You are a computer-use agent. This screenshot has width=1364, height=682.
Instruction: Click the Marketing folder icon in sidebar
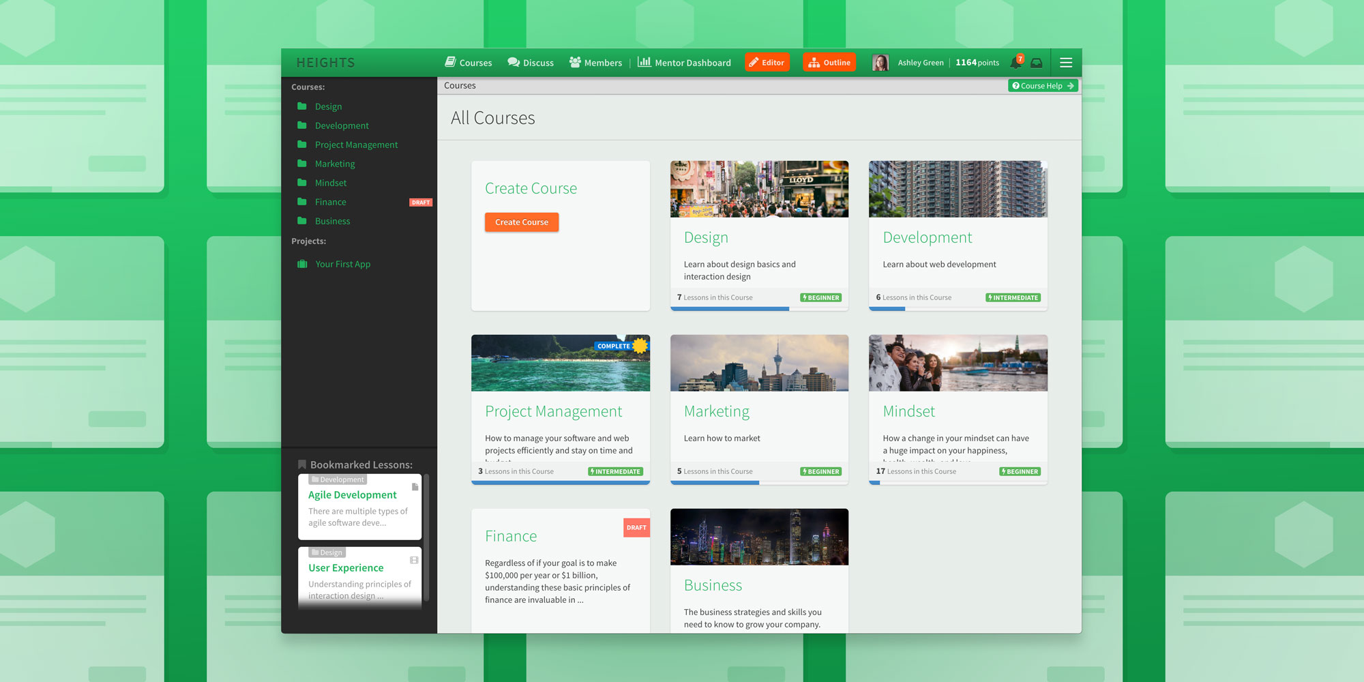click(302, 164)
